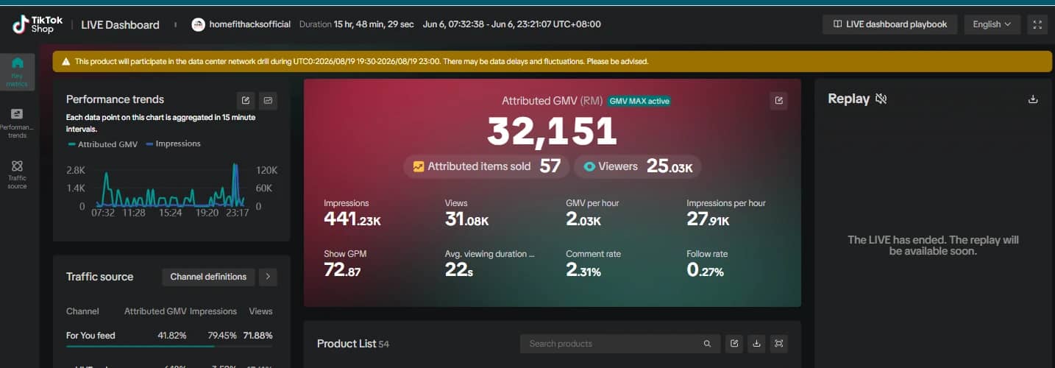The height and width of the screenshot is (368, 1055).
Task: Click the GMV per hour 2.03K metric
Action: click(592, 213)
